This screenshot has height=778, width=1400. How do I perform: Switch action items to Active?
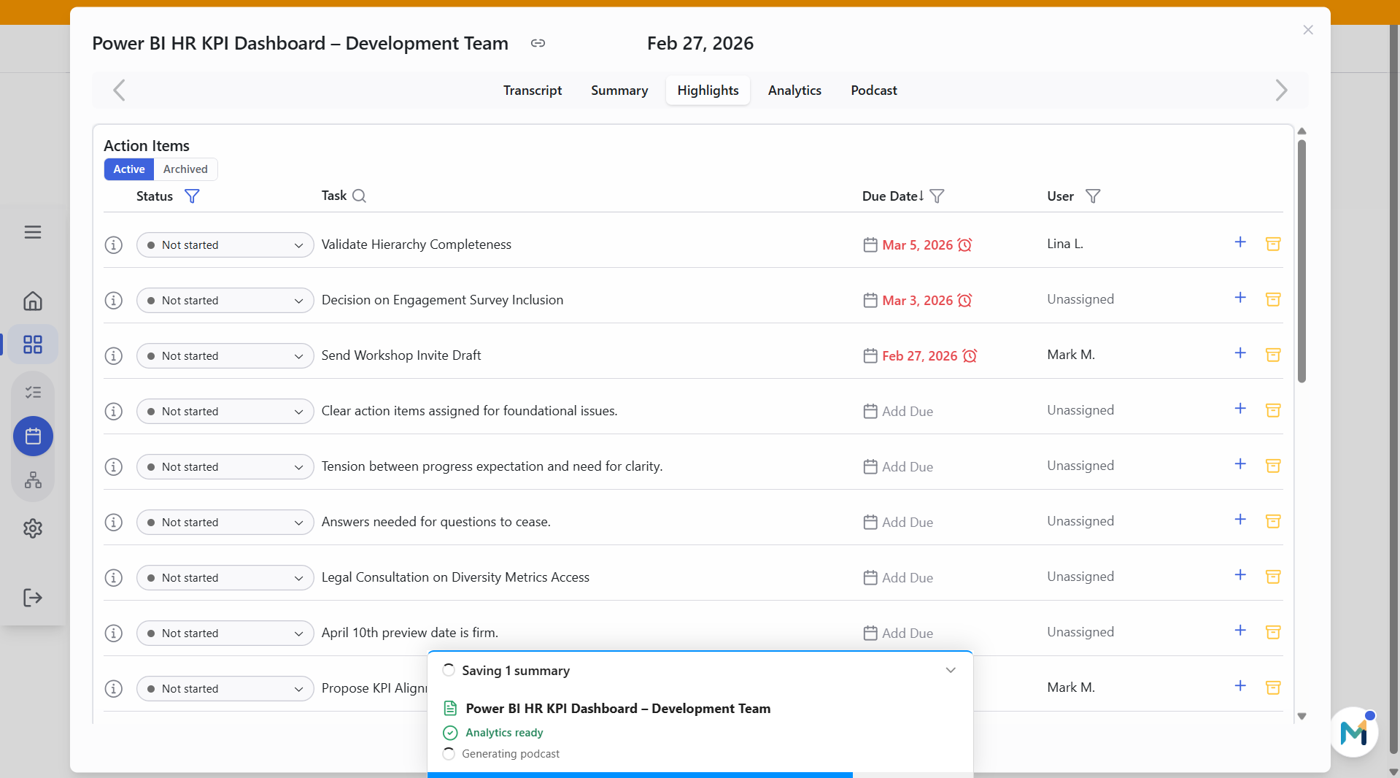[x=129, y=169]
